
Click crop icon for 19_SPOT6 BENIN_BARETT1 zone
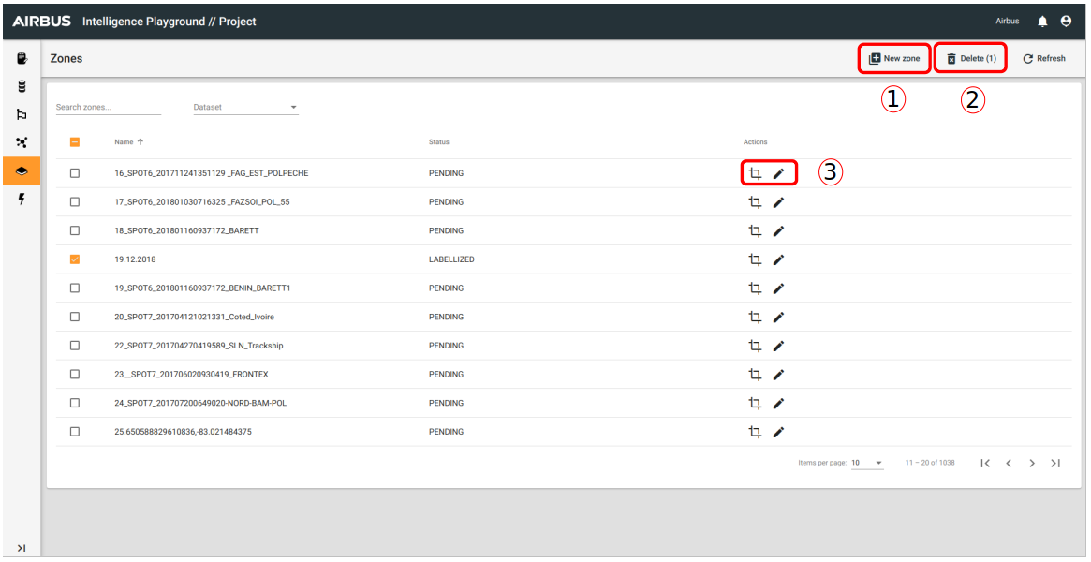pos(755,288)
